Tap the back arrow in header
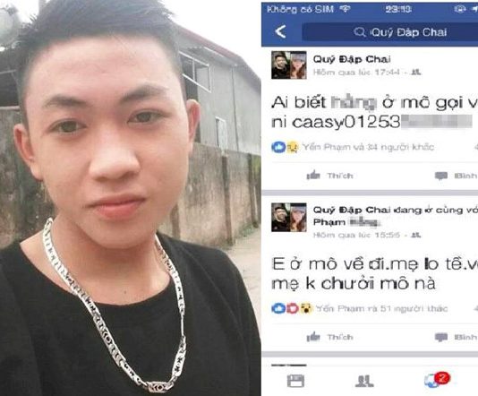 click(x=280, y=31)
